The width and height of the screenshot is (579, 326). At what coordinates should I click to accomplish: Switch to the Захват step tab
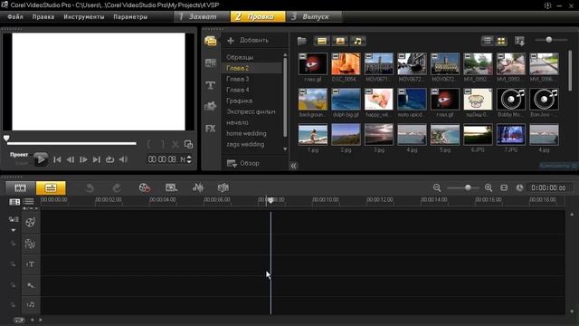(202, 16)
